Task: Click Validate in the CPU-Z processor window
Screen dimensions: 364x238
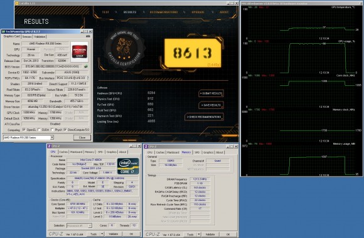Action: point(114,234)
